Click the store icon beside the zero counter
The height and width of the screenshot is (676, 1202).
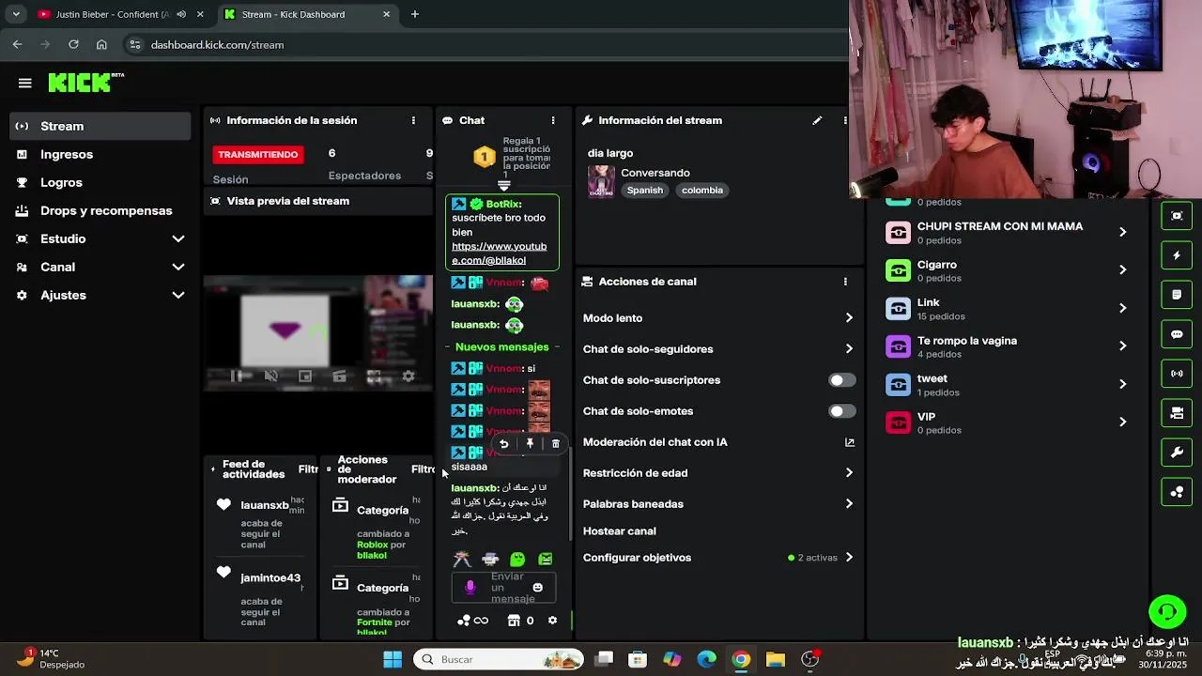514,621
